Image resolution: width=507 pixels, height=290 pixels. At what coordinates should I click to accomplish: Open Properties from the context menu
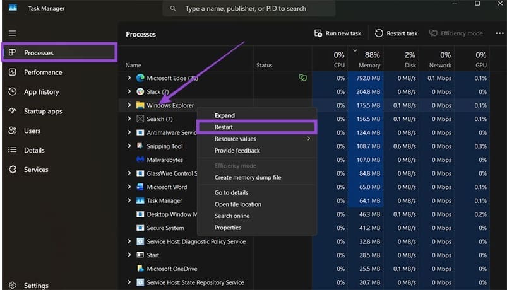tap(257, 228)
